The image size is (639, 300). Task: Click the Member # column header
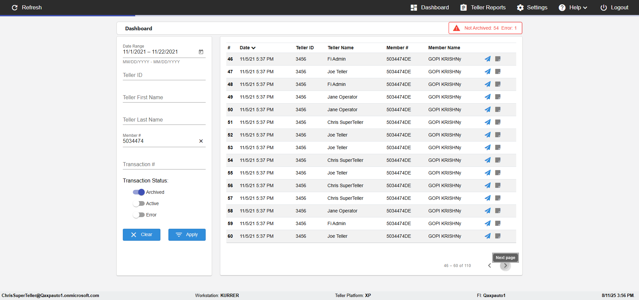397,48
